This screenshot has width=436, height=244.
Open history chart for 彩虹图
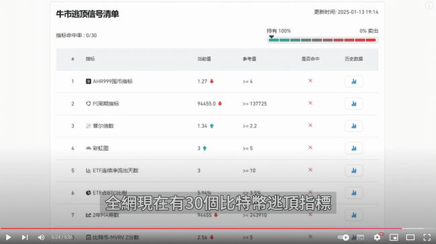[353, 148]
